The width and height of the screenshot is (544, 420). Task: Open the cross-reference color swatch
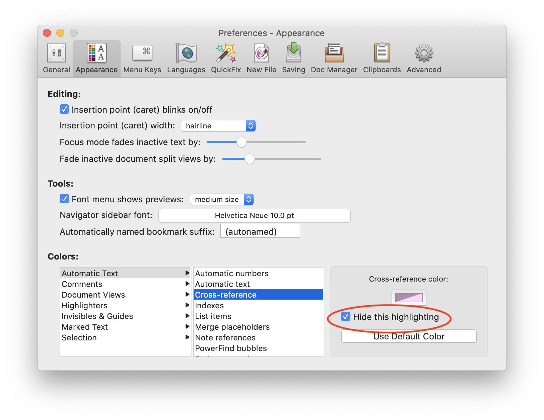(x=408, y=298)
